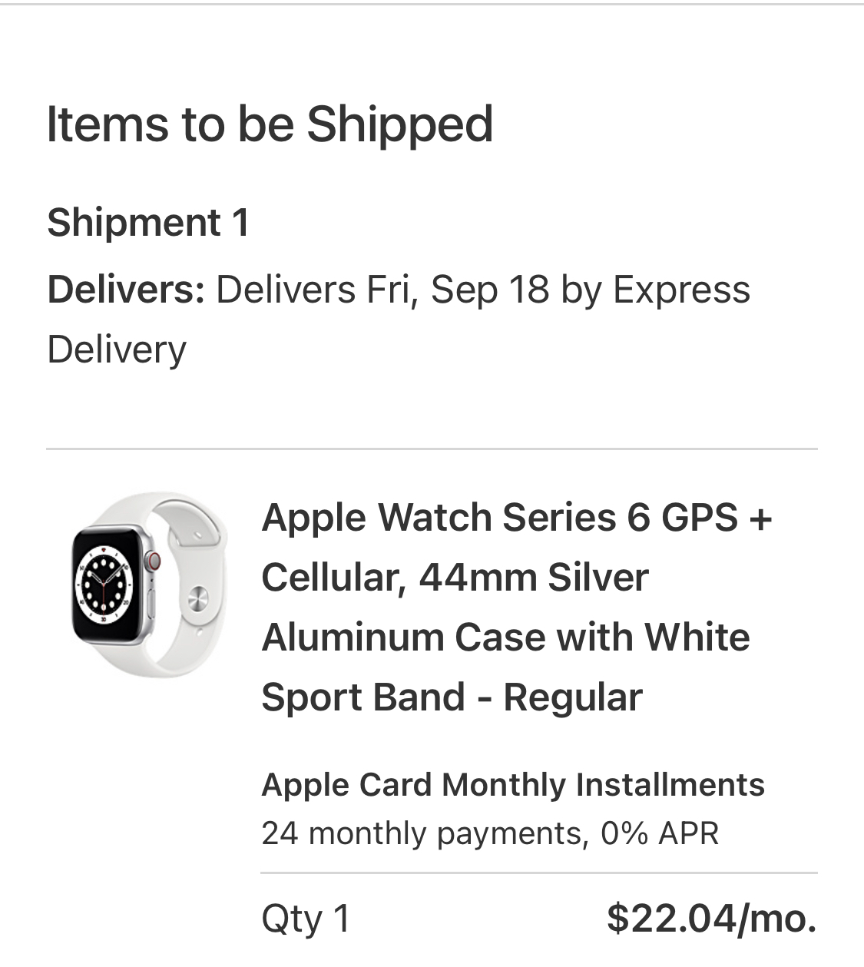The image size is (864, 967).
Task: Click the "Qty 1" quantity label
Action: [306, 918]
